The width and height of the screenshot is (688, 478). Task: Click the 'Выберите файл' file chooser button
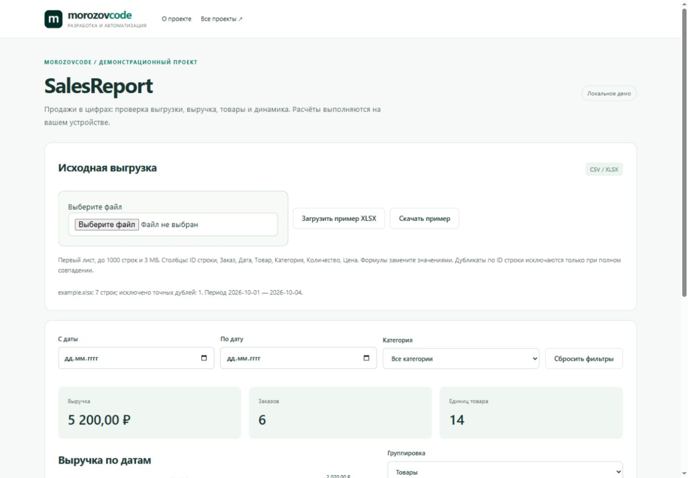(107, 225)
